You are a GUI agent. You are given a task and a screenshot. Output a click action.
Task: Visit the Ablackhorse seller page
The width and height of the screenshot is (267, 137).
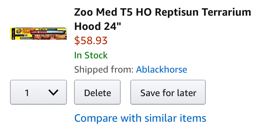coord(161,69)
